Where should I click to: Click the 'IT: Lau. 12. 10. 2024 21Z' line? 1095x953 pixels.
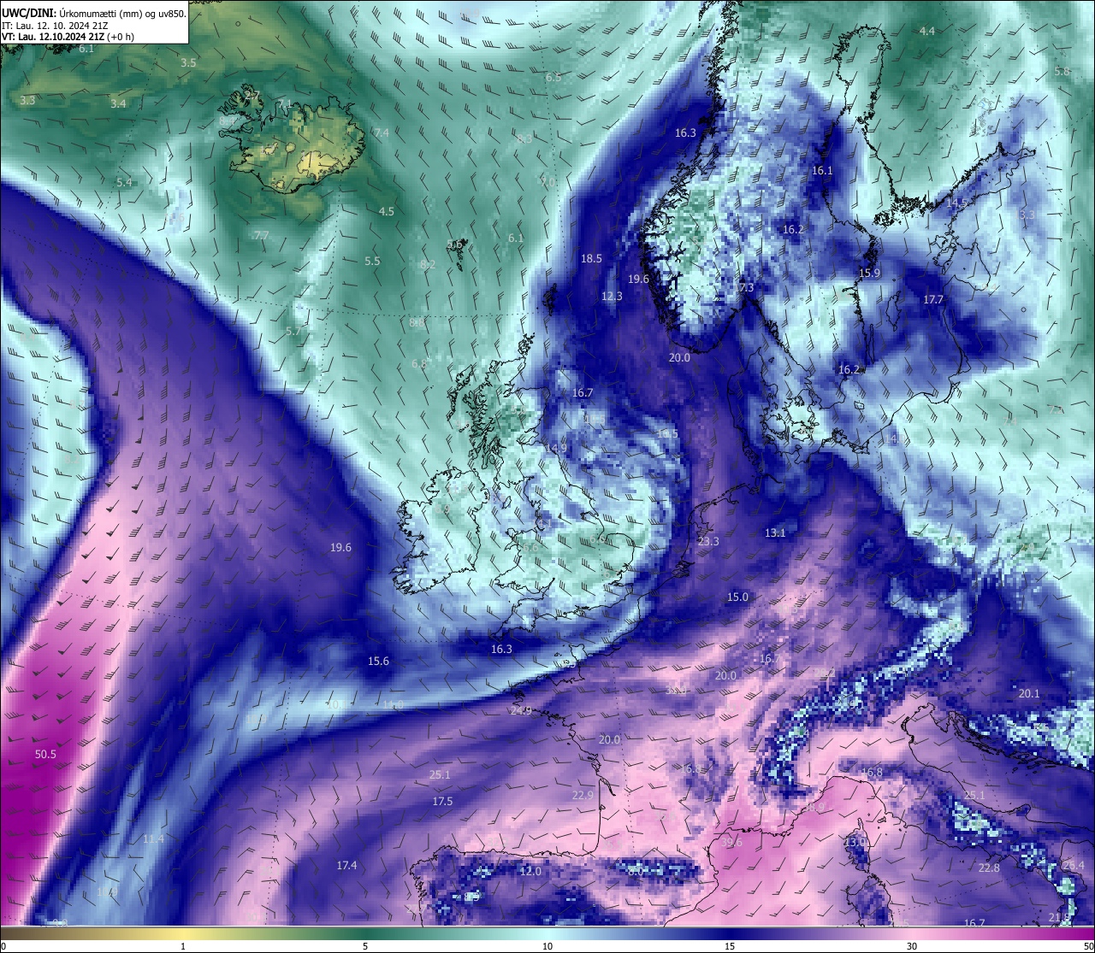point(55,26)
